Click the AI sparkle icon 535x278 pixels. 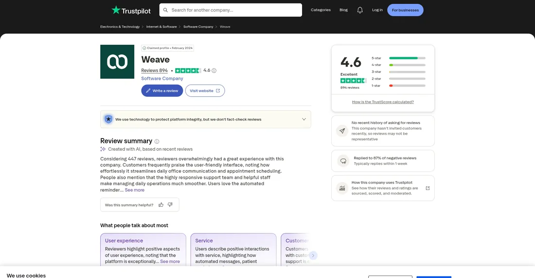coord(103,149)
